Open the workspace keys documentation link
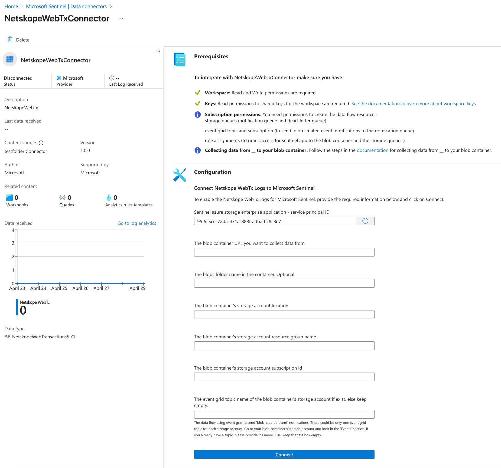This screenshot has height=468, width=501. [x=414, y=104]
